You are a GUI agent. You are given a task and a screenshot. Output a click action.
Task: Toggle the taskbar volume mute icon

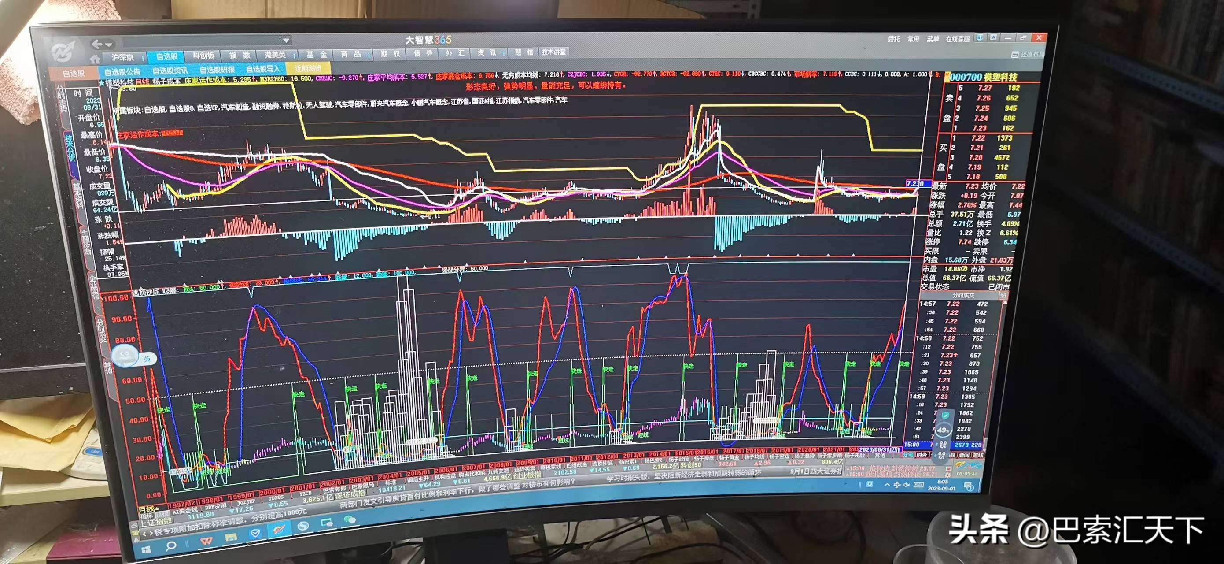click(906, 485)
